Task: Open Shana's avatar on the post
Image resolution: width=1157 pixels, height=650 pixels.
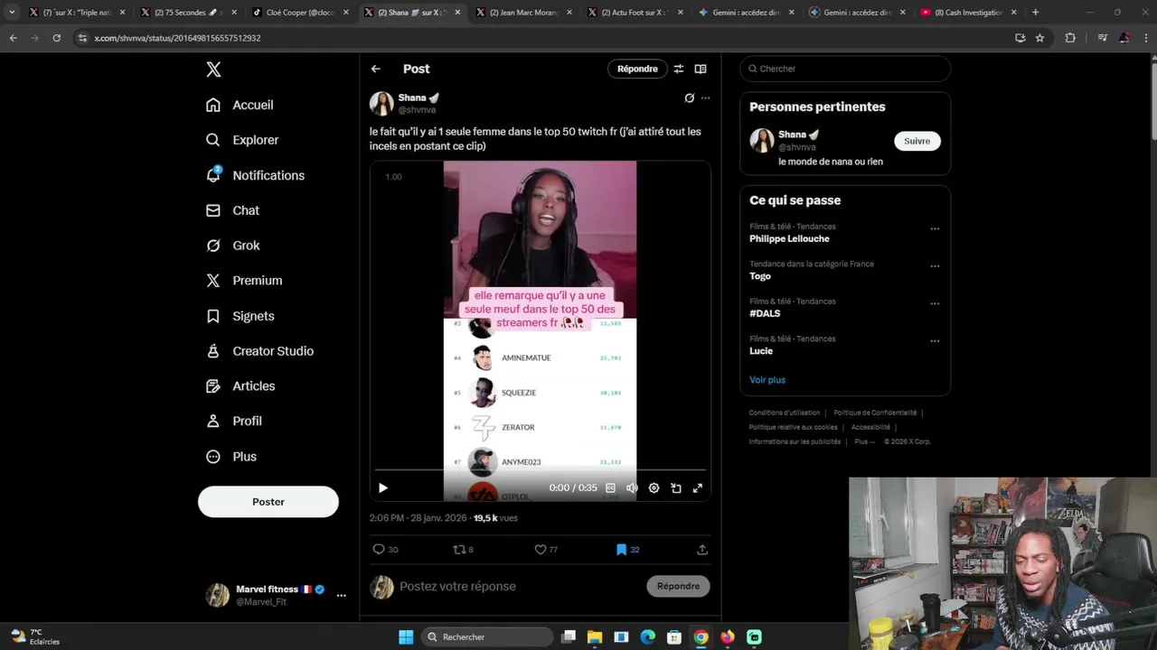Action: [x=381, y=104]
